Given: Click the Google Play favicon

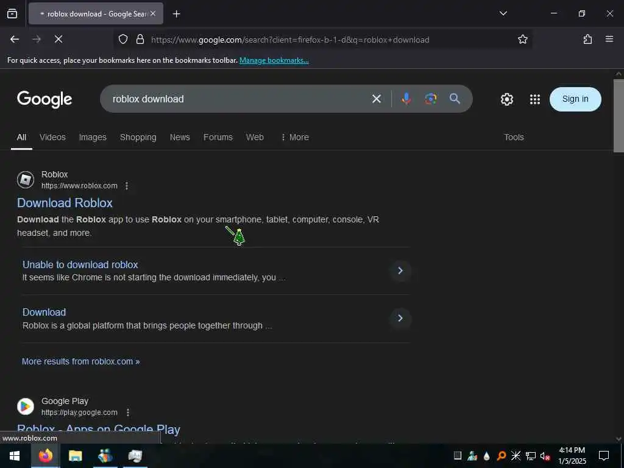Looking at the screenshot, I should pyautogui.click(x=26, y=406).
